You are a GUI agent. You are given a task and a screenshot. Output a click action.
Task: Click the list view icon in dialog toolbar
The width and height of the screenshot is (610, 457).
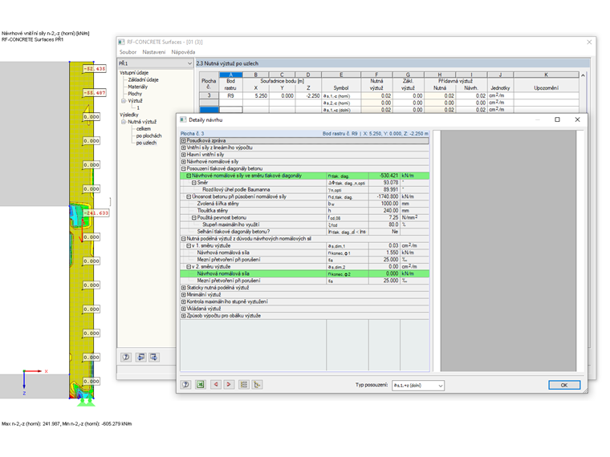244,385
